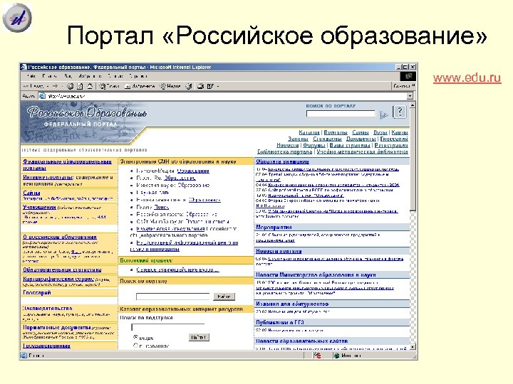Click the page icon in address bar
Image resolution: width=513 pixels, height=384 pixels.
point(42,96)
